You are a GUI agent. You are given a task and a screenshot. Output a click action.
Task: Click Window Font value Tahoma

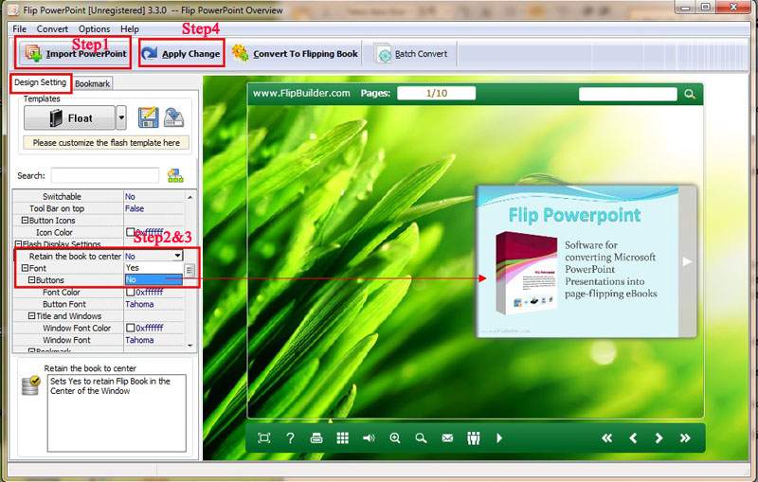click(139, 340)
